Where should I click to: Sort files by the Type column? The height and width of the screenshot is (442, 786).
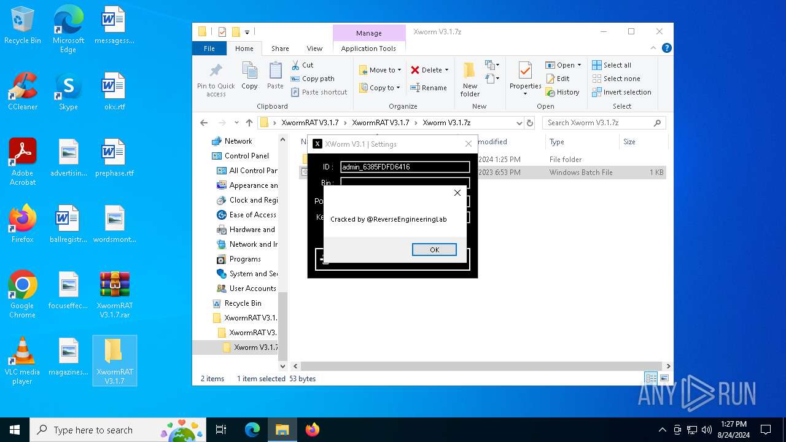pyautogui.click(x=557, y=142)
